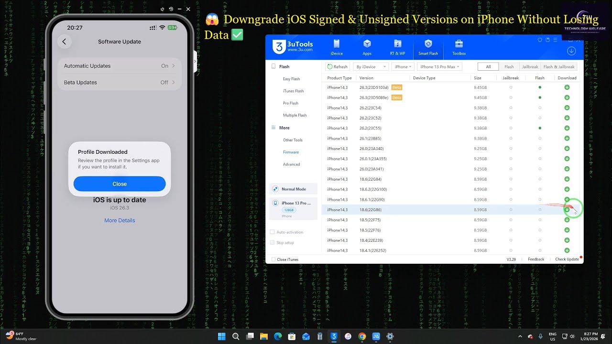Select Flash radio for 26.3(23D5103d)

(540, 87)
